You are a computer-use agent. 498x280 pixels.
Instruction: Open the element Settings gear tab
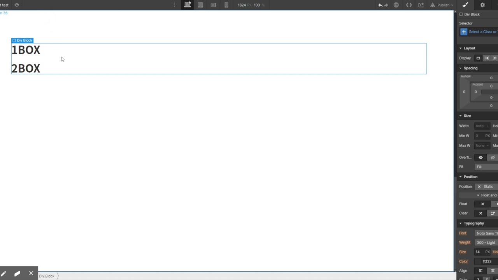click(x=482, y=5)
